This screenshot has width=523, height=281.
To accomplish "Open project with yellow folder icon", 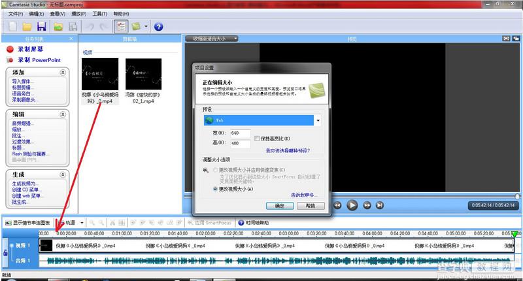I will click(27, 27).
